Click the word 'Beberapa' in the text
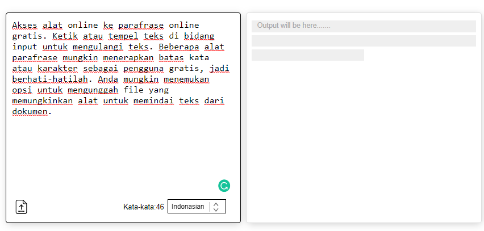 179,47
